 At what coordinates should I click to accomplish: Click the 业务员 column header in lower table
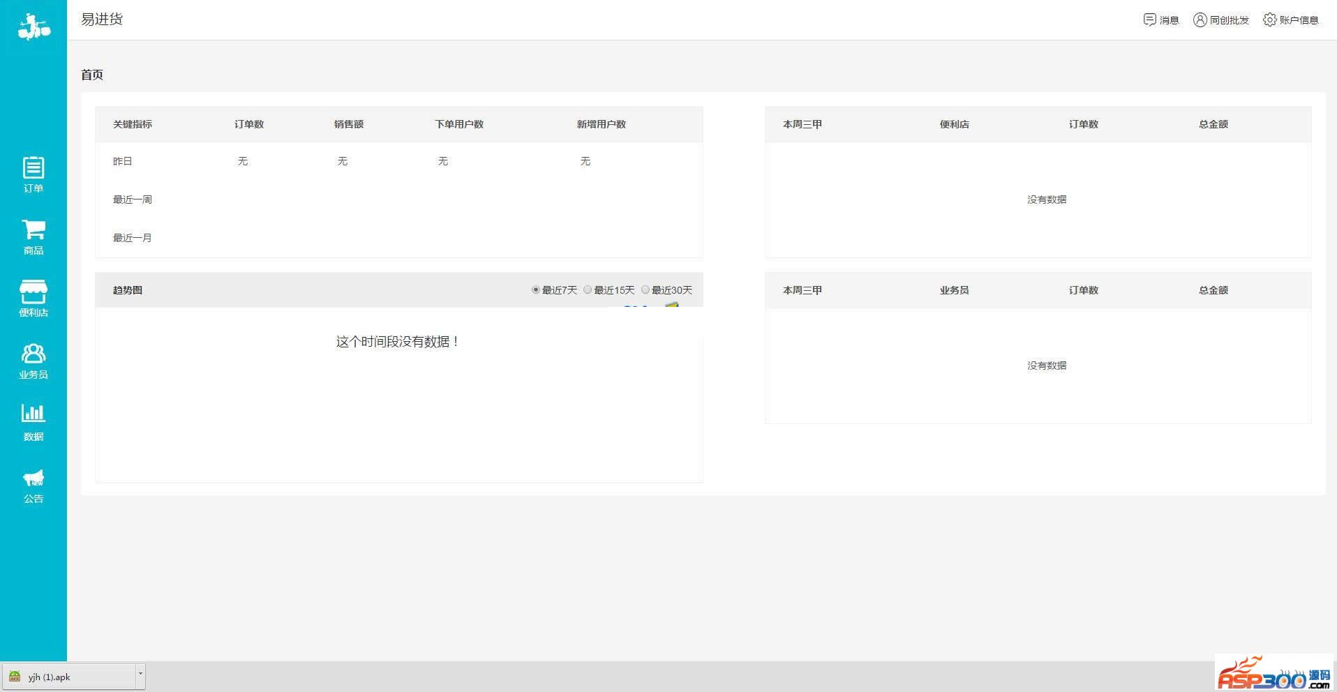pyautogui.click(x=955, y=290)
